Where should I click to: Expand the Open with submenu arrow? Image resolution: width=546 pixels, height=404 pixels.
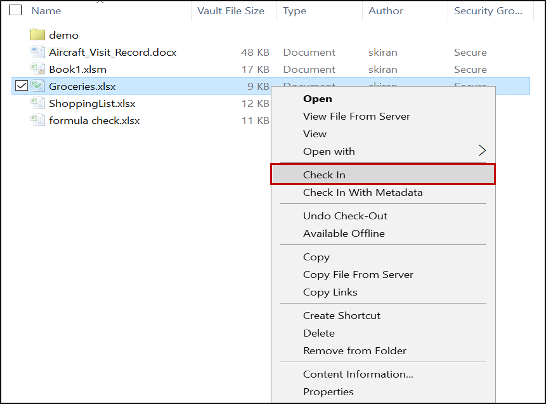pyautogui.click(x=482, y=151)
